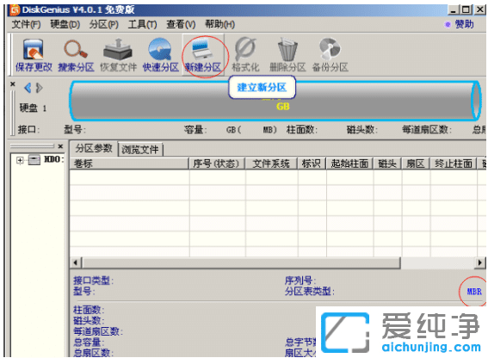The height and width of the screenshot is (358, 488).
Task: Maximize the DiskGenius window
Action: tap(466, 10)
